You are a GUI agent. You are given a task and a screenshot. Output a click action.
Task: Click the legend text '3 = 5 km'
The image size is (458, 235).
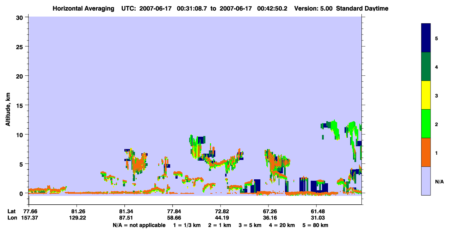pyautogui.click(x=250, y=225)
